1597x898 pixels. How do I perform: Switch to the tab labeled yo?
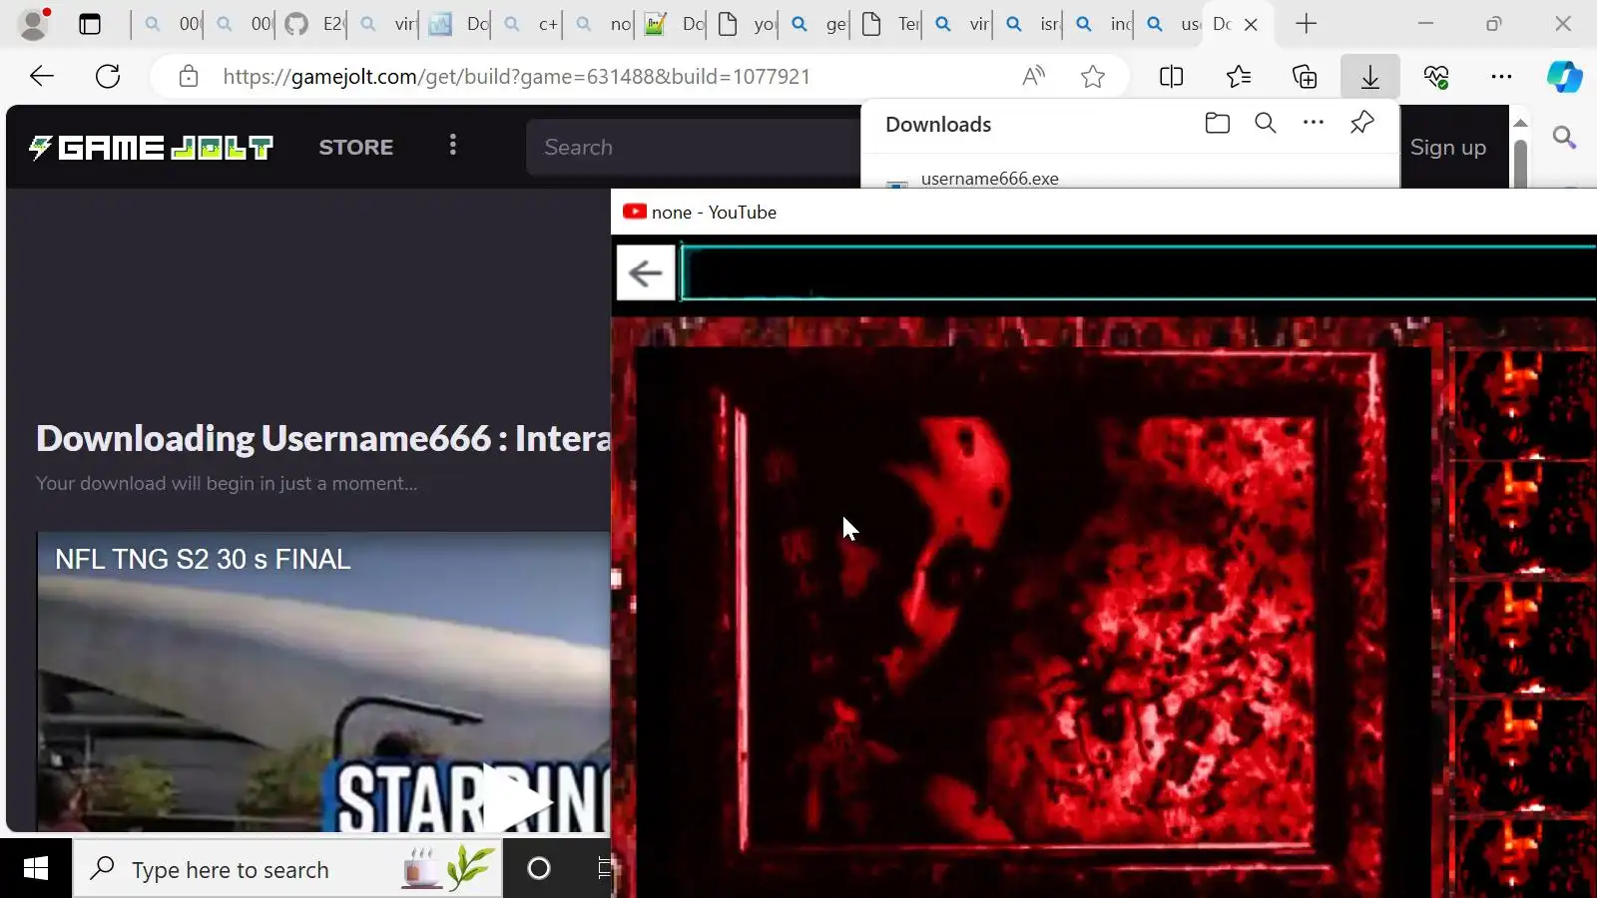(x=747, y=24)
